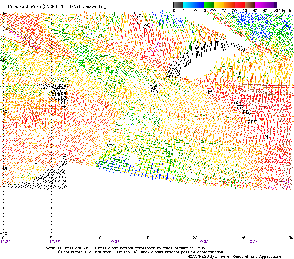Click the '5' label under the knots legend
294x259 pixels.
(x=184, y=11)
